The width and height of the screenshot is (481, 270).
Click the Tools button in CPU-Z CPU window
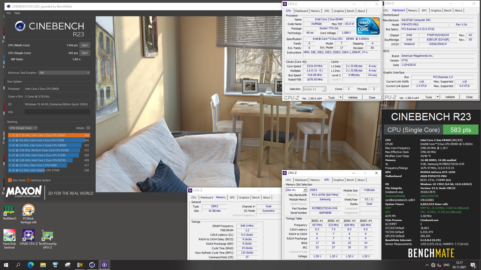click(331, 97)
